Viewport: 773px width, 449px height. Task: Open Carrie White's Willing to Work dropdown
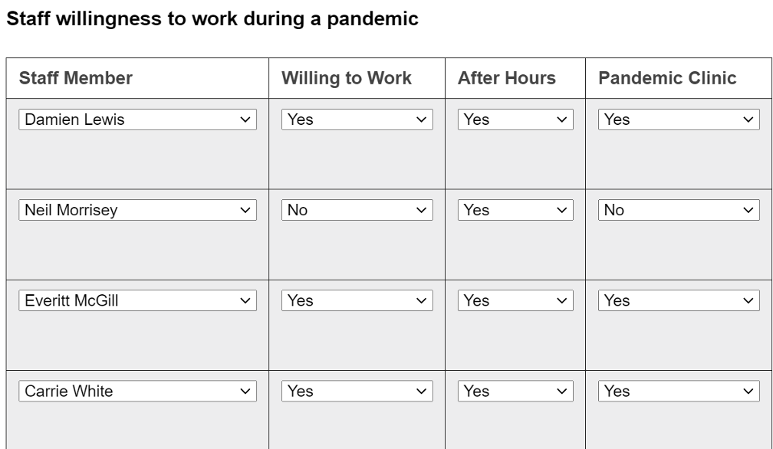click(357, 392)
